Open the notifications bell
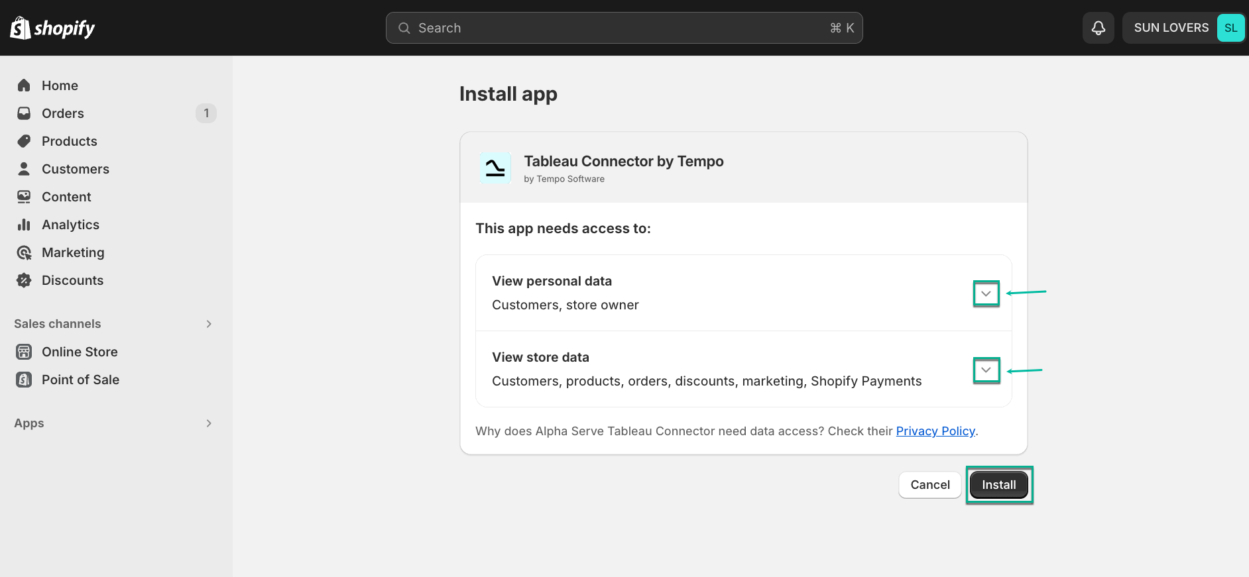This screenshot has width=1249, height=577. click(x=1098, y=28)
